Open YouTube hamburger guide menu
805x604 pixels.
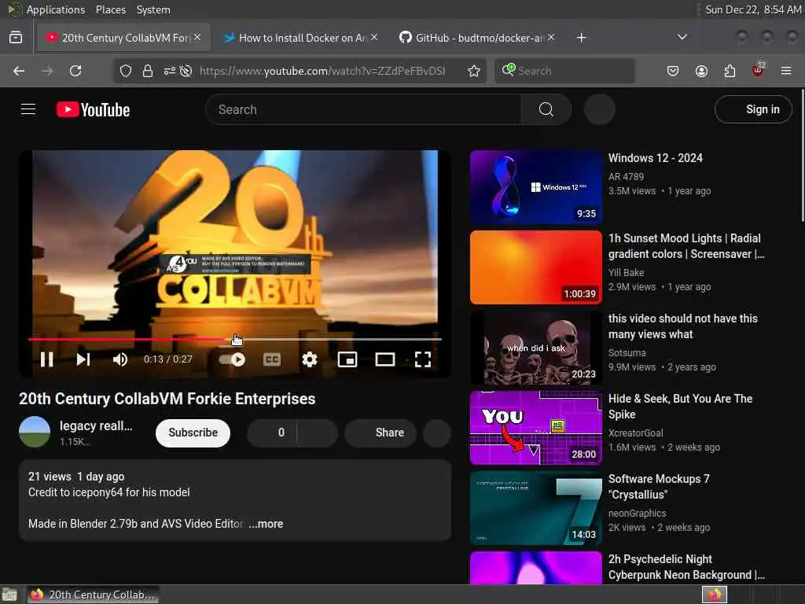[28, 109]
